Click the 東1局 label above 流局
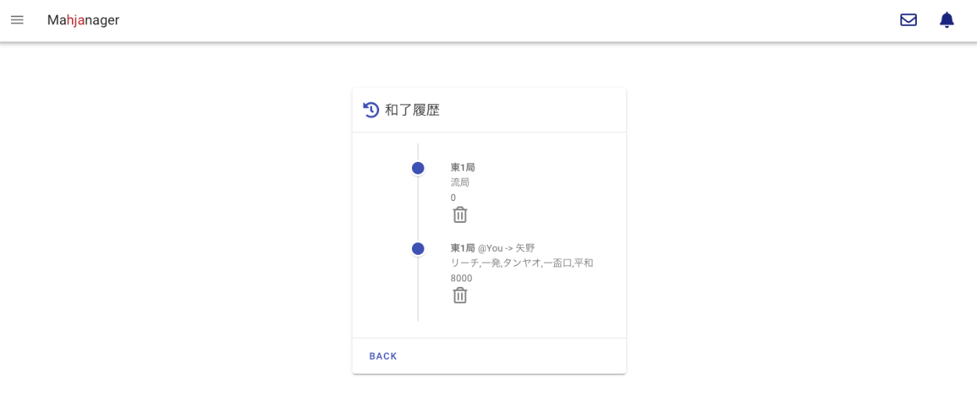This screenshot has width=977, height=412. tap(463, 167)
